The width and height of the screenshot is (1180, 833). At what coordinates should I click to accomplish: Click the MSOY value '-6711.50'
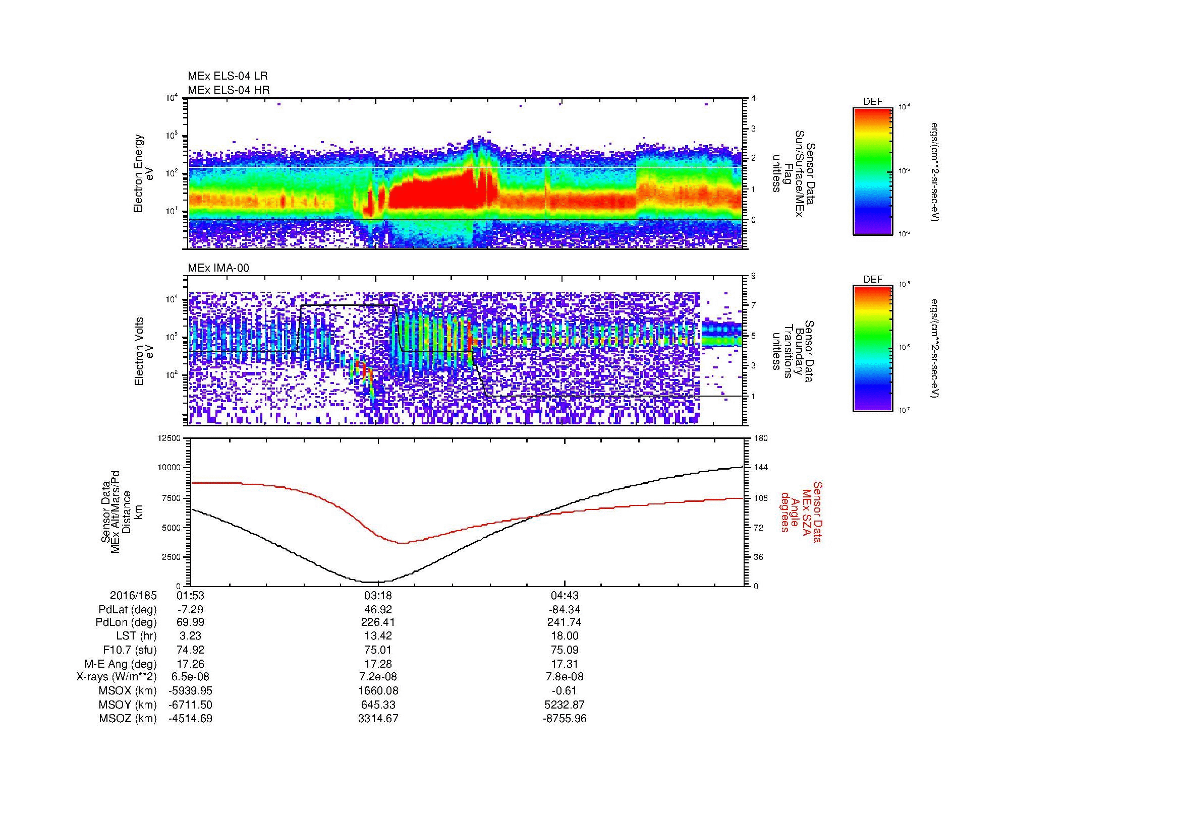[x=190, y=704]
